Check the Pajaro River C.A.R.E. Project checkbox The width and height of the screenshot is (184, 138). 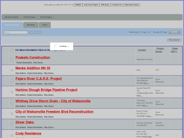click(12, 81)
